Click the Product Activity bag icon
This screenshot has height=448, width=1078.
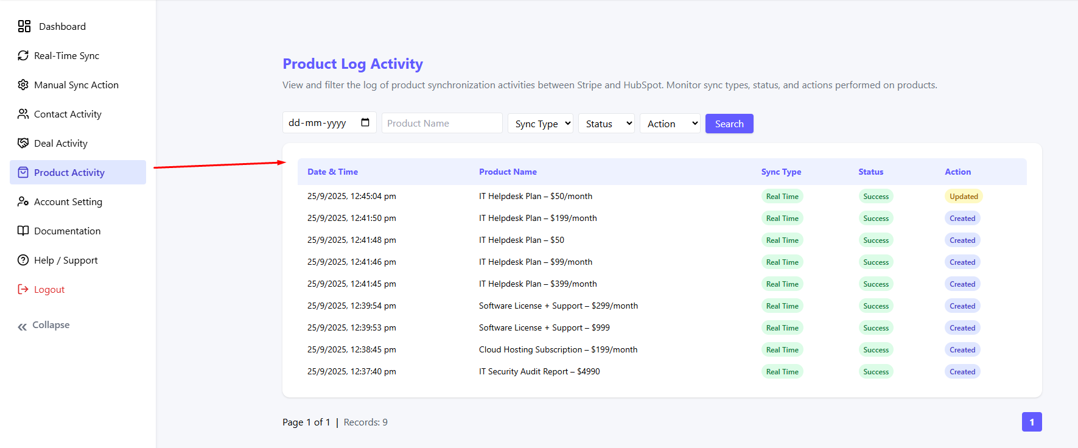[x=23, y=172]
